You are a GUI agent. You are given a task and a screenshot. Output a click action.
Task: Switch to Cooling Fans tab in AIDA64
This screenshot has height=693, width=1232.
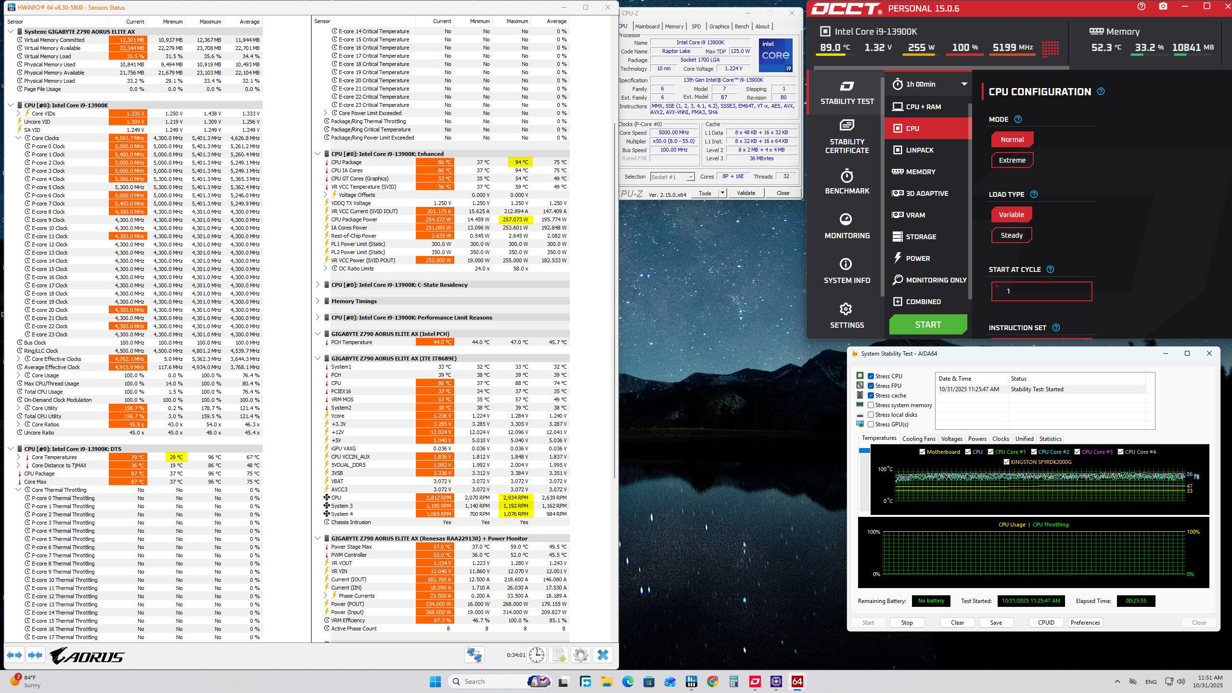point(918,439)
